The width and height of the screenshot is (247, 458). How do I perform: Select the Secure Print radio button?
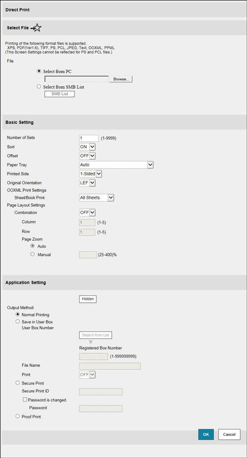tap(18, 383)
